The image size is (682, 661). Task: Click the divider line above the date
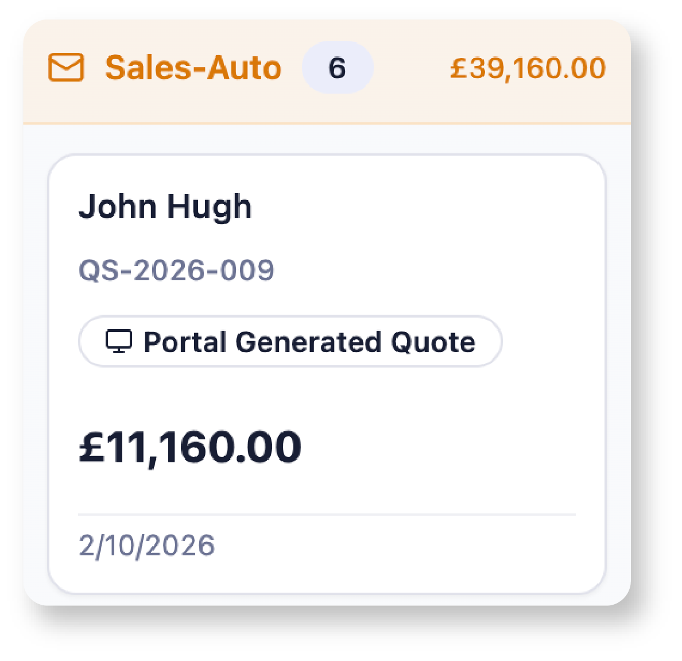326,515
